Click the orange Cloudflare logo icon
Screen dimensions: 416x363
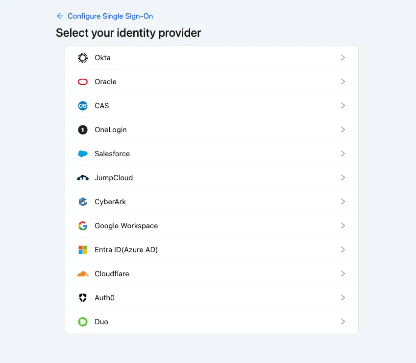coord(83,274)
